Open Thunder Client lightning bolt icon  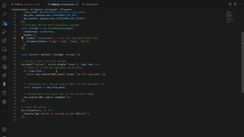point(4,102)
